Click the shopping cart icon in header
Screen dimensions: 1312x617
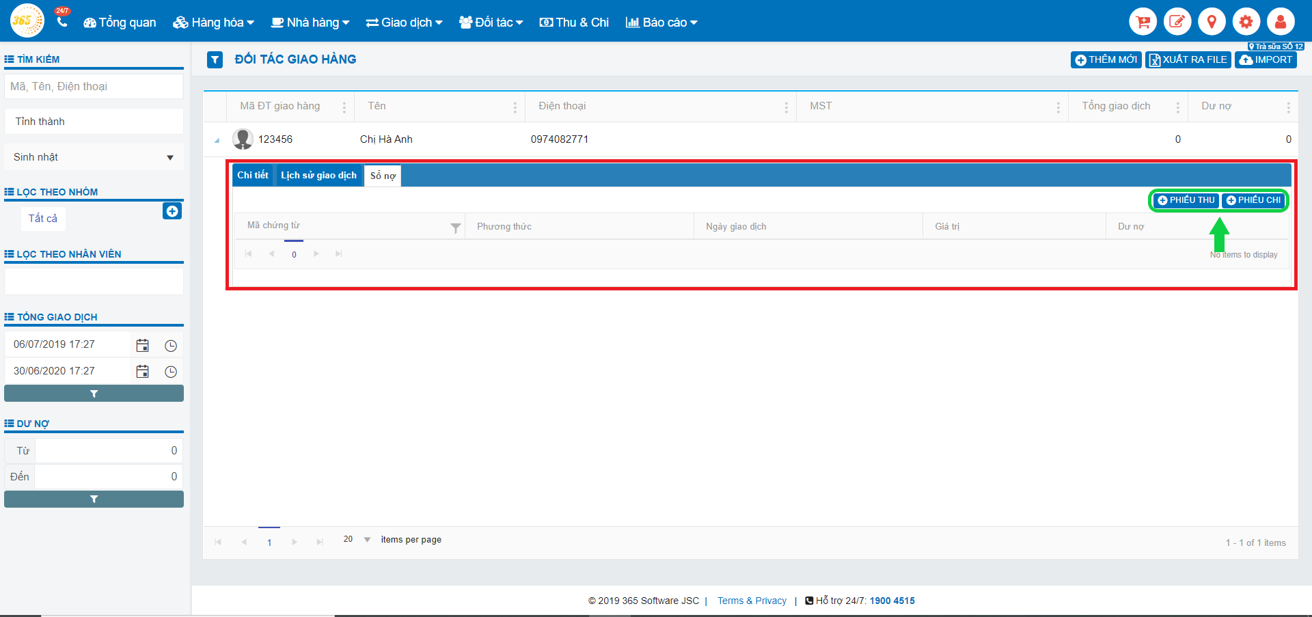pos(1143,22)
